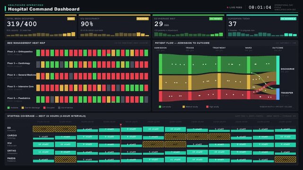The height and width of the screenshot is (170, 303).
Task: Click the red High acuity legend swatch
Action: click(x=208, y=107)
